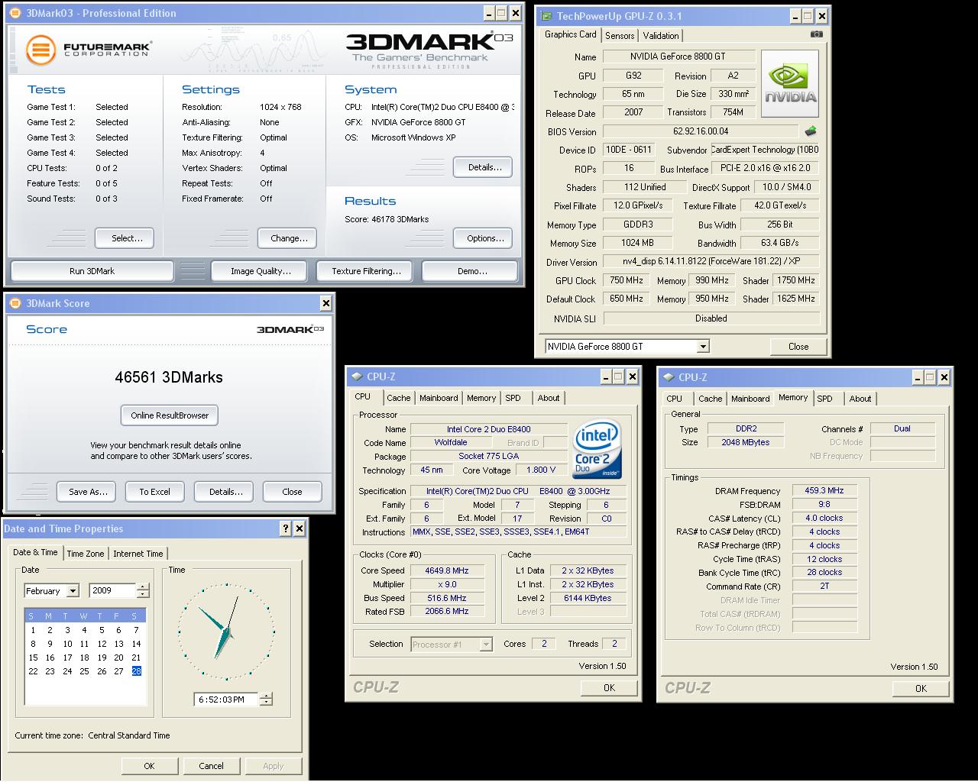Click Cancel in Date and Time Properties
Viewport: 978px width, 782px height.
pos(211,766)
